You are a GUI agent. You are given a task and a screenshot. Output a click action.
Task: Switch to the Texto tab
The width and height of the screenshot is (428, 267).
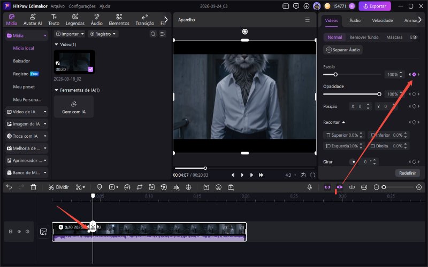(x=54, y=20)
